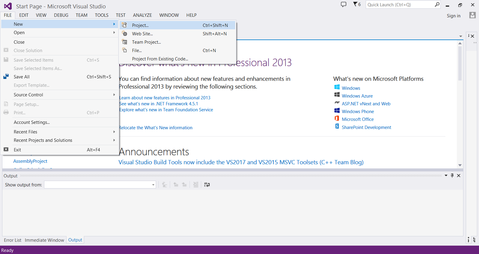Open the SharePoint Development link
The image size is (479, 254).
pyautogui.click(x=366, y=127)
